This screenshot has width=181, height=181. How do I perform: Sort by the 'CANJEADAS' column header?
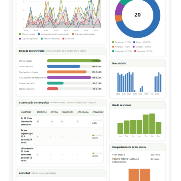pyautogui.click(x=67, y=112)
